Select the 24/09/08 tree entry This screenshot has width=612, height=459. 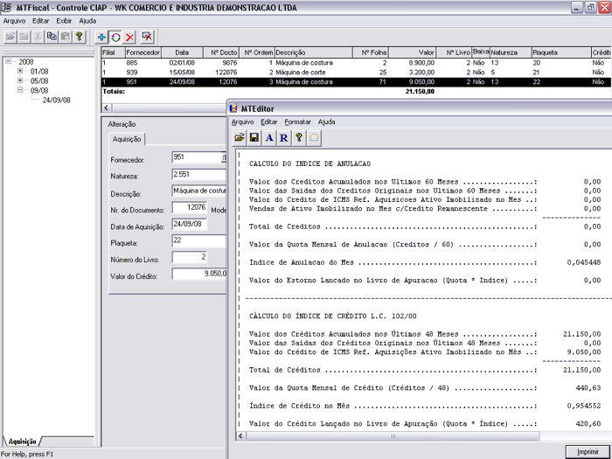click(x=57, y=100)
